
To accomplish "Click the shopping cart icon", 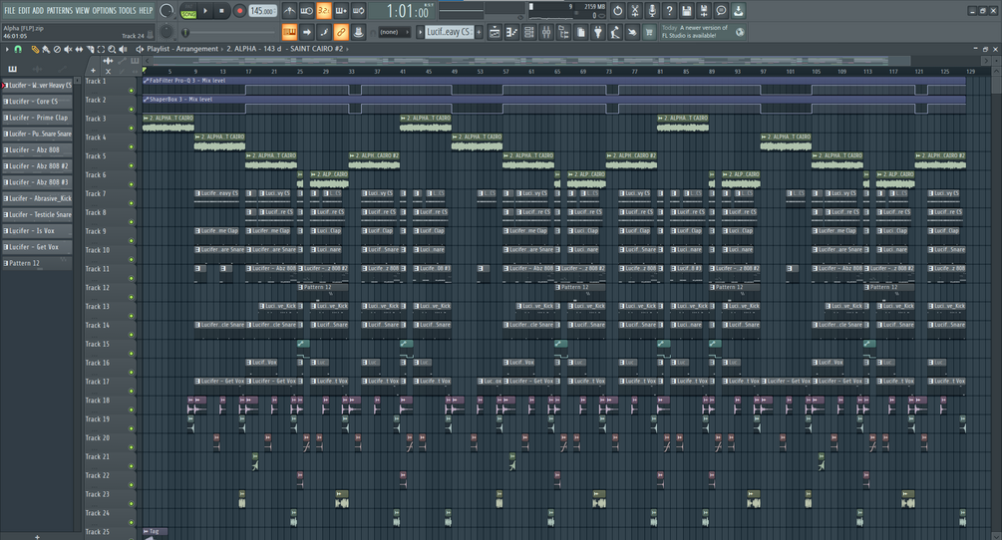I will [649, 33].
